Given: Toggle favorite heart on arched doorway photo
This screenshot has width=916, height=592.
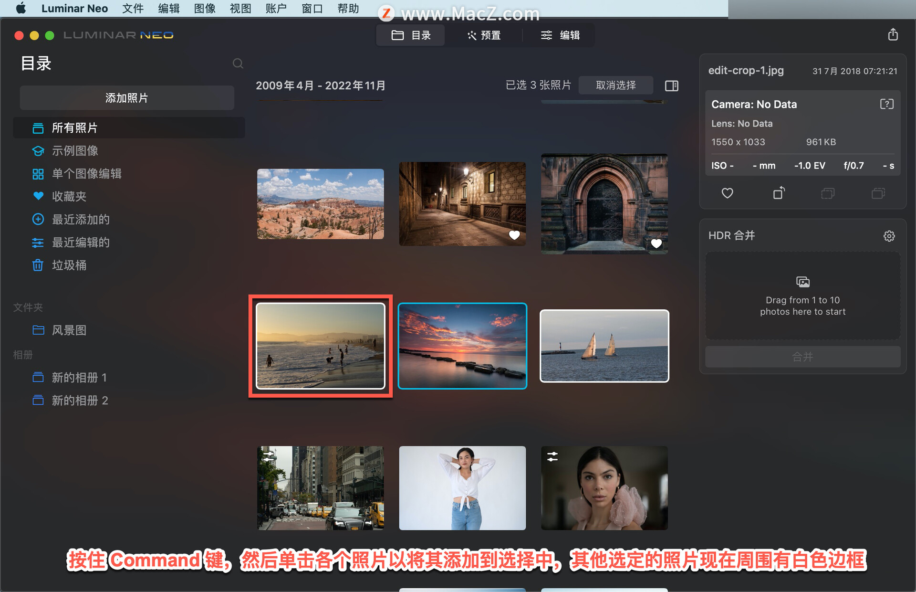Looking at the screenshot, I should pos(656,243).
